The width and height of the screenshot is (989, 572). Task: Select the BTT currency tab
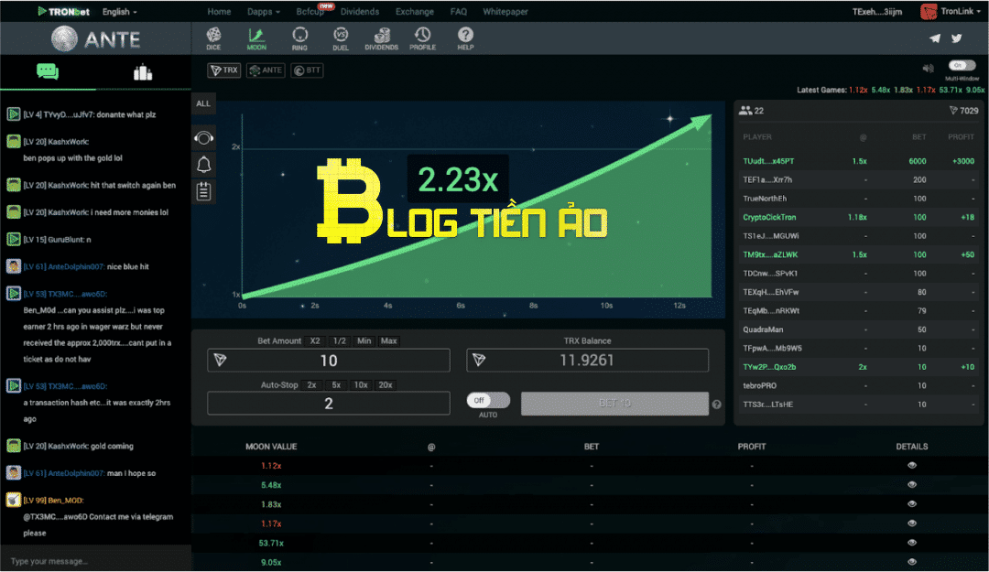point(307,70)
